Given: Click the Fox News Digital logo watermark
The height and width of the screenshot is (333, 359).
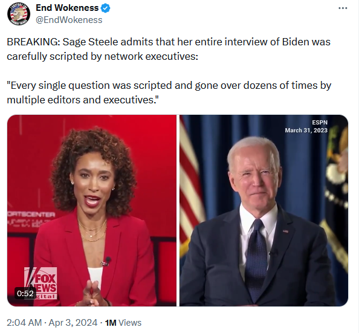Looking at the screenshot, I should [40, 283].
